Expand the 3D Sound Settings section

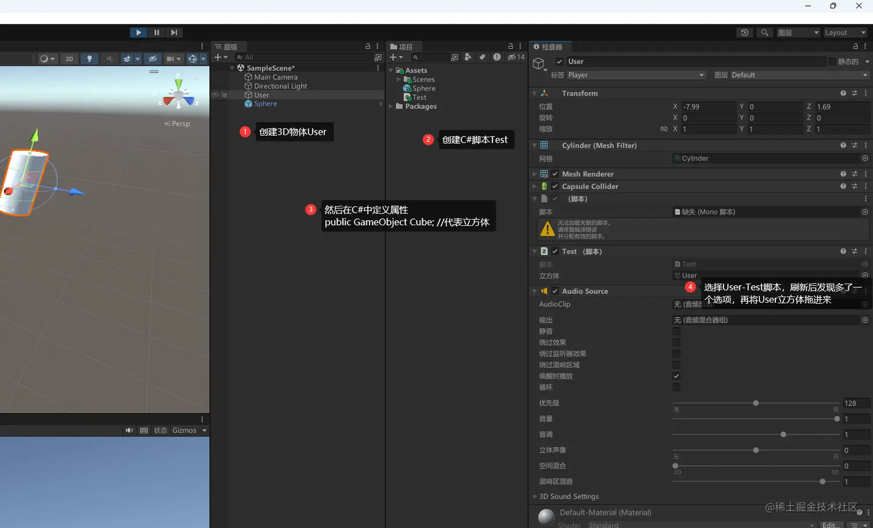tap(535, 496)
